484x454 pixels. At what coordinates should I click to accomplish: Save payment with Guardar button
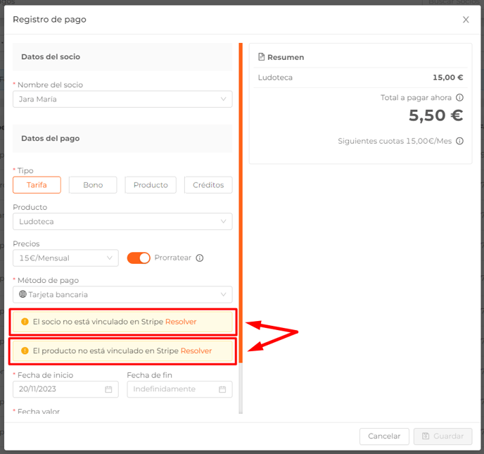coord(443,436)
